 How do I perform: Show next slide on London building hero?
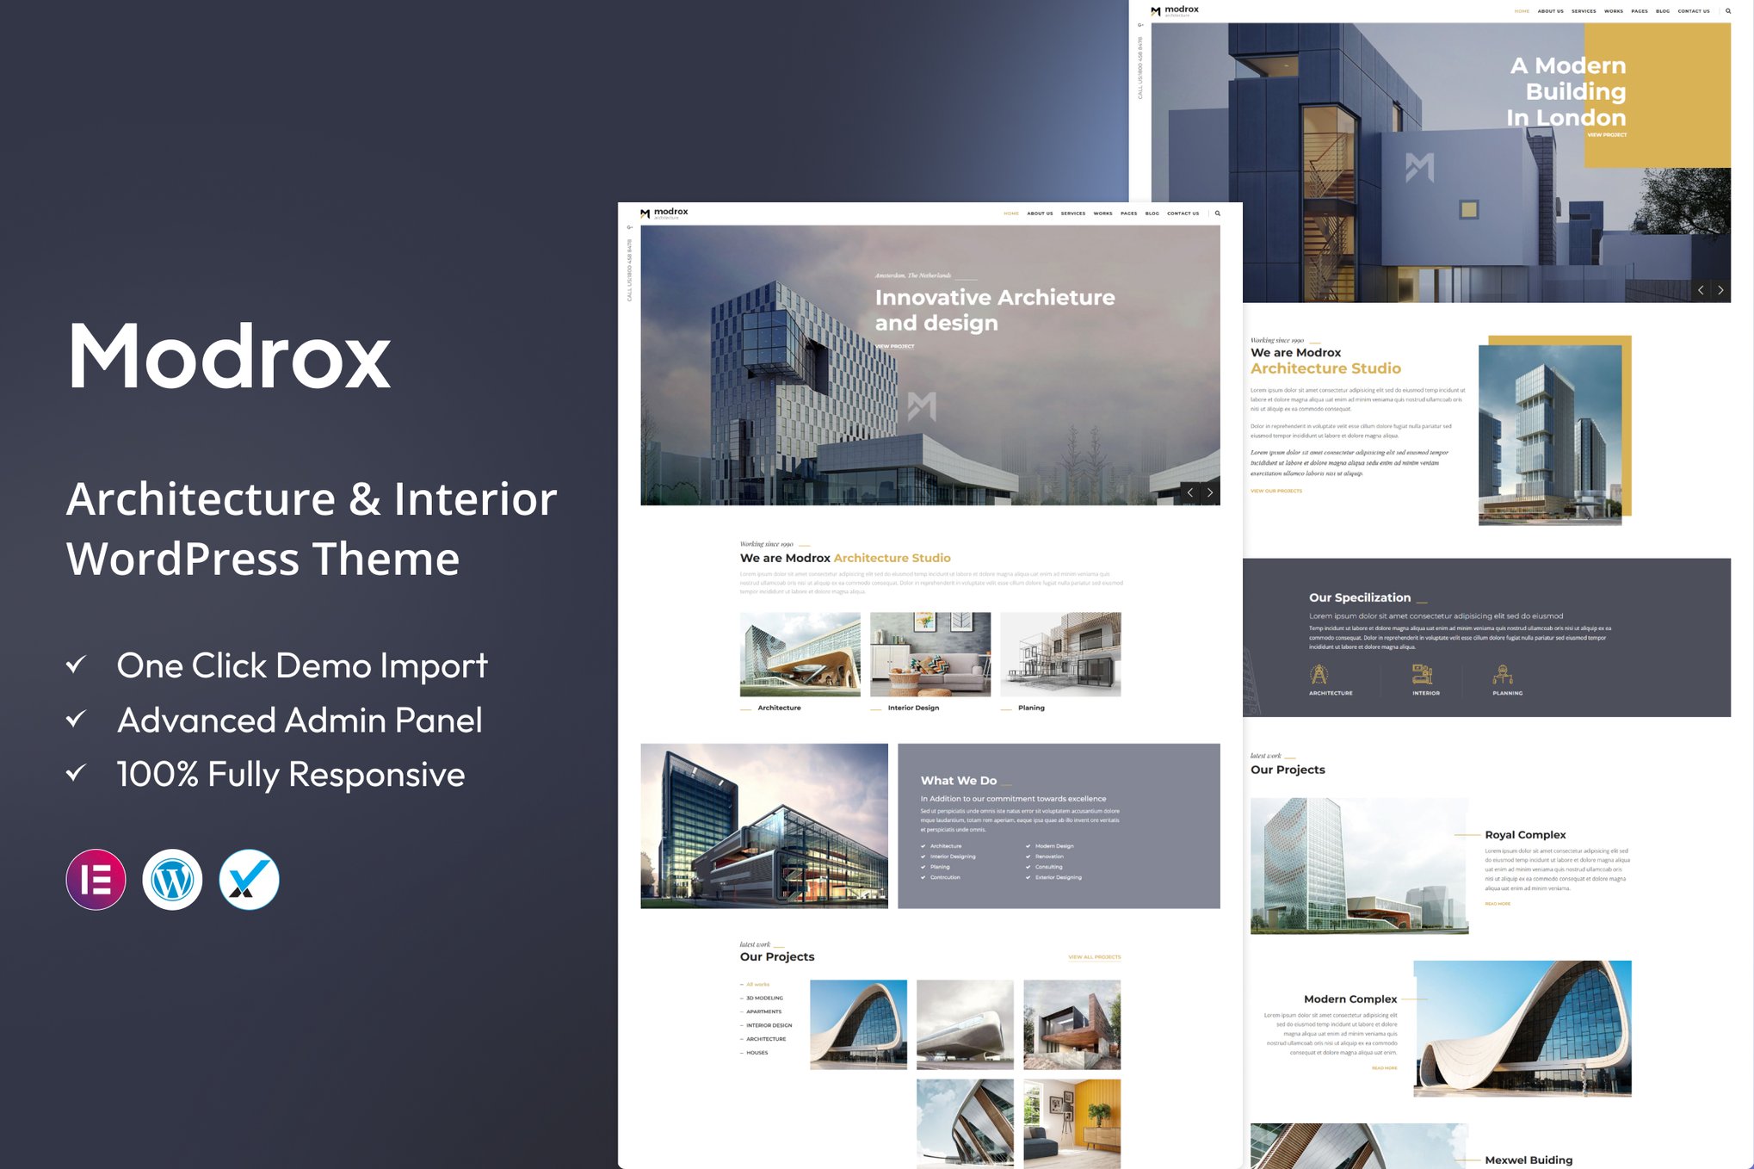(x=1720, y=290)
